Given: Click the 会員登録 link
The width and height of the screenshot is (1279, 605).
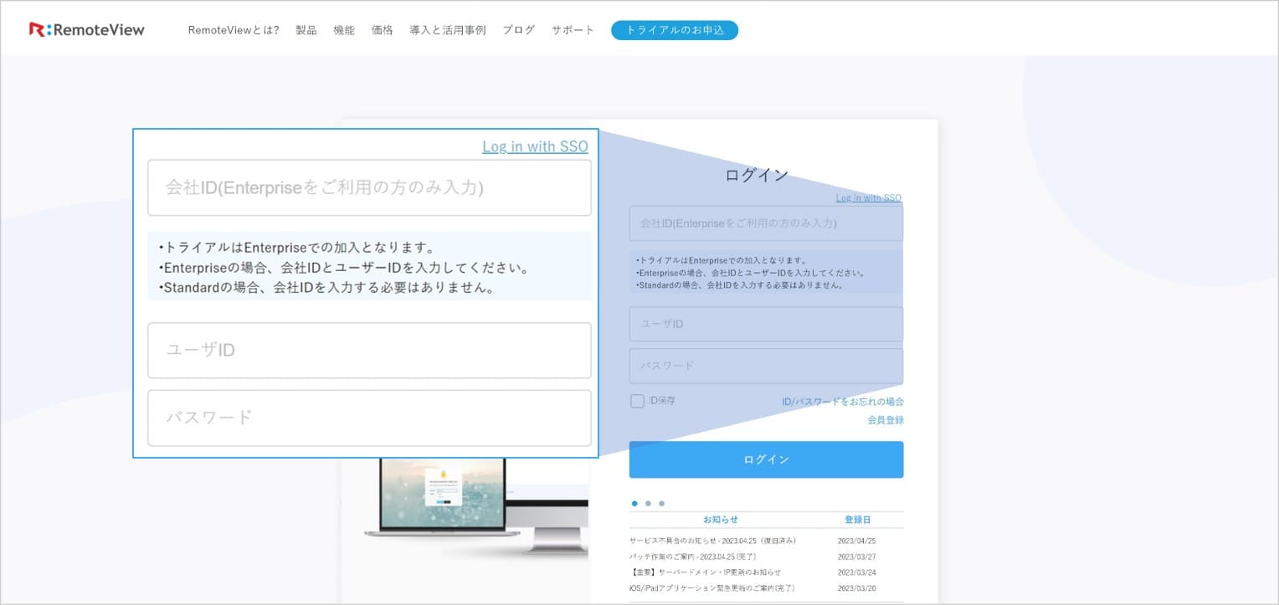Looking at the screenshot, I should pyautogui.click(x=886, y=420).
